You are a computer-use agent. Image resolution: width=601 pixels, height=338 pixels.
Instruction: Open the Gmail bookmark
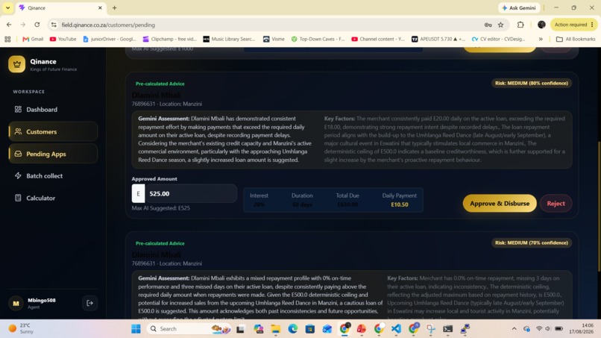(33, 39)
